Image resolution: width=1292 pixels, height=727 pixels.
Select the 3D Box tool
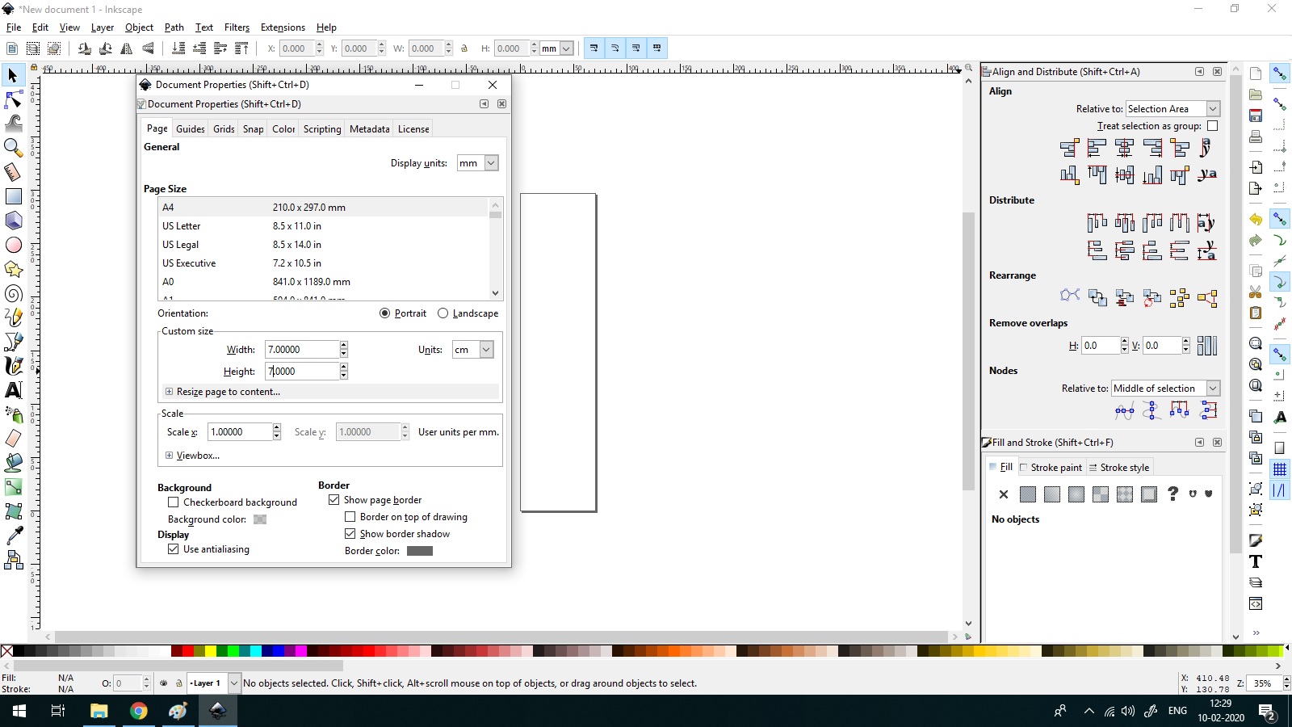(x=13, y=221)
